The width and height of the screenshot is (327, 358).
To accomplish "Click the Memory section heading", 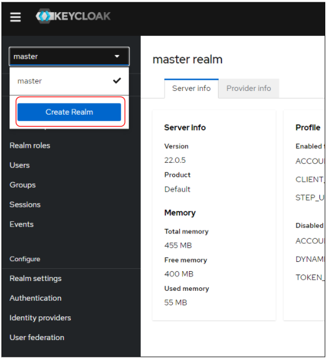I will (180, 213).
